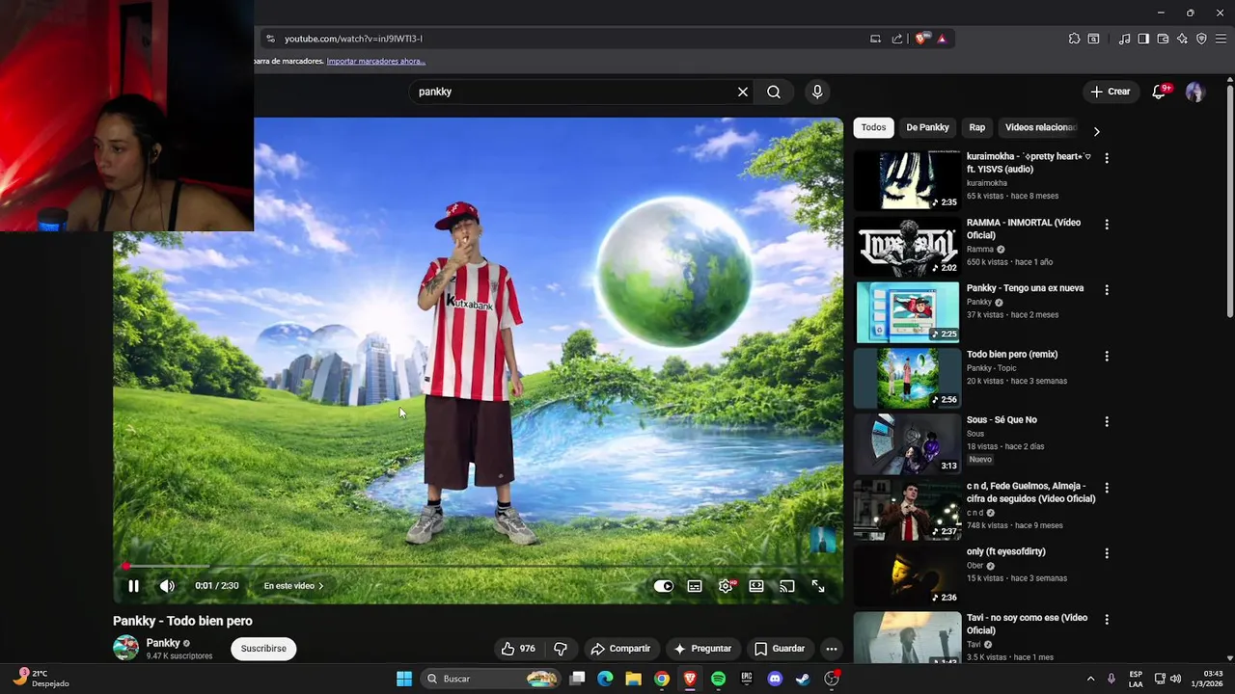
Task: Open the music note playlist icon in toolbar
Action: point(1124,39)
